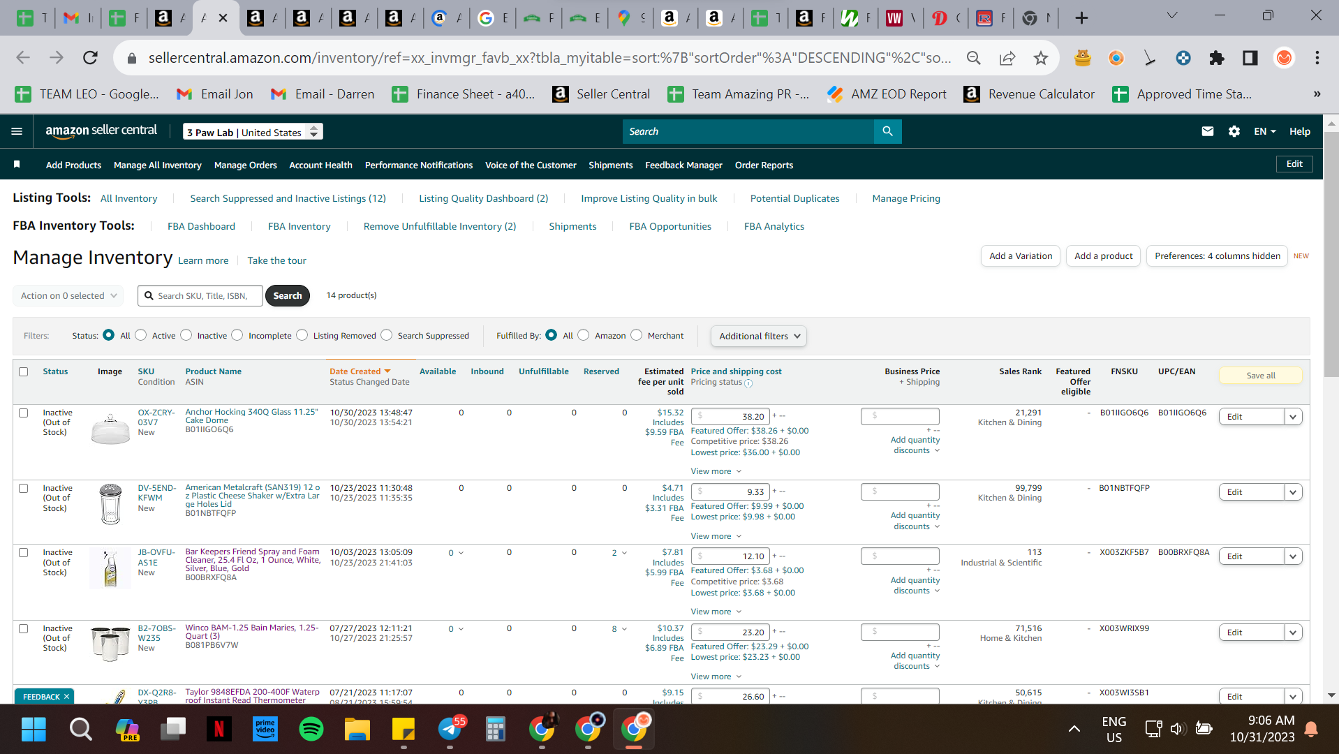Open Telegram from the taskbar
The width and height of the screenshot is (1339, 754).
[450, 730]
